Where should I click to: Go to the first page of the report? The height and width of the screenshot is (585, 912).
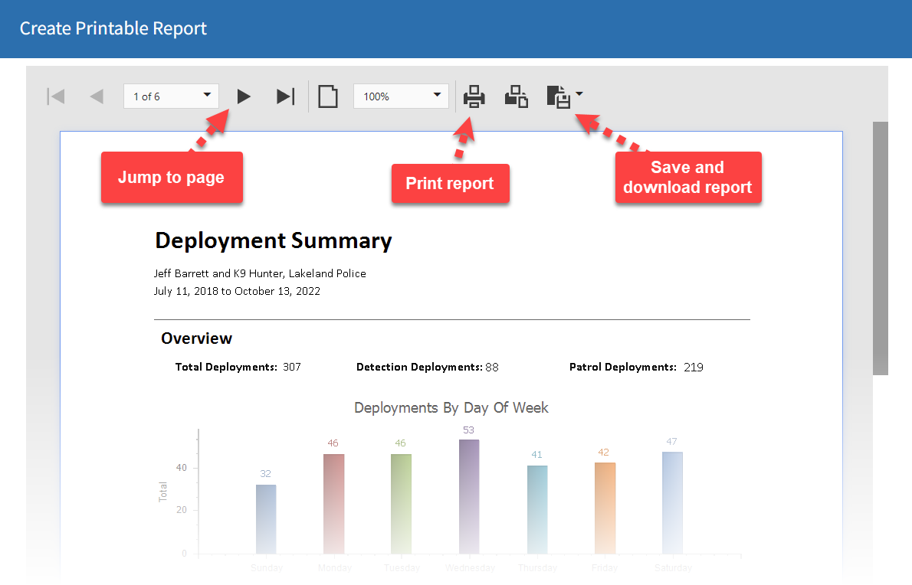[x=56, y=96]
